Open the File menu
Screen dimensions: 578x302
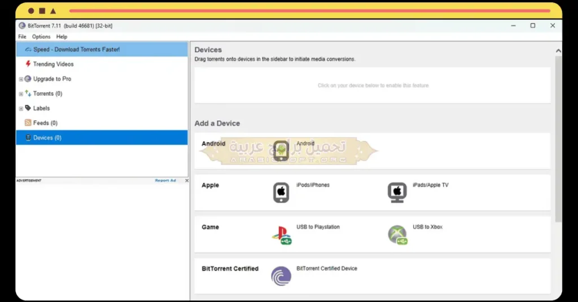point(22,37)
